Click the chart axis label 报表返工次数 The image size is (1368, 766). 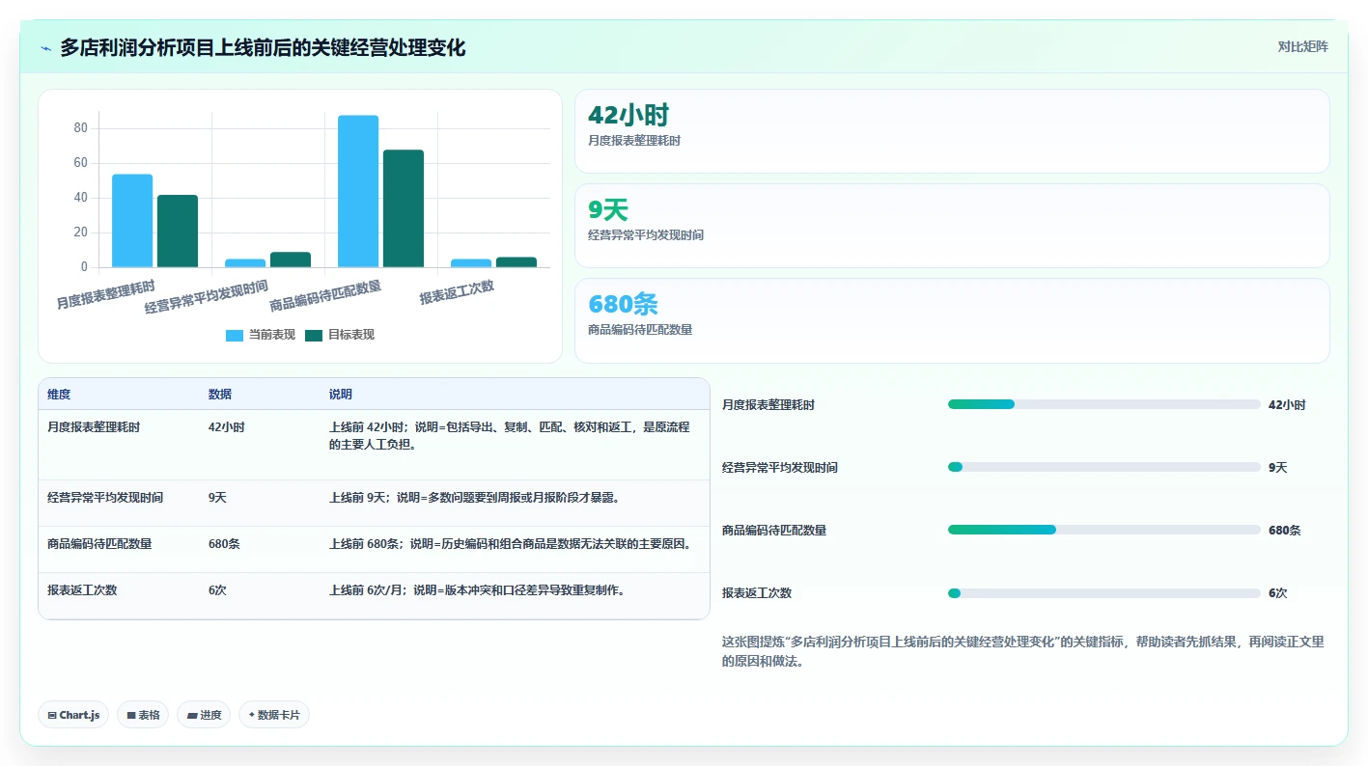(x=457, y=292)
